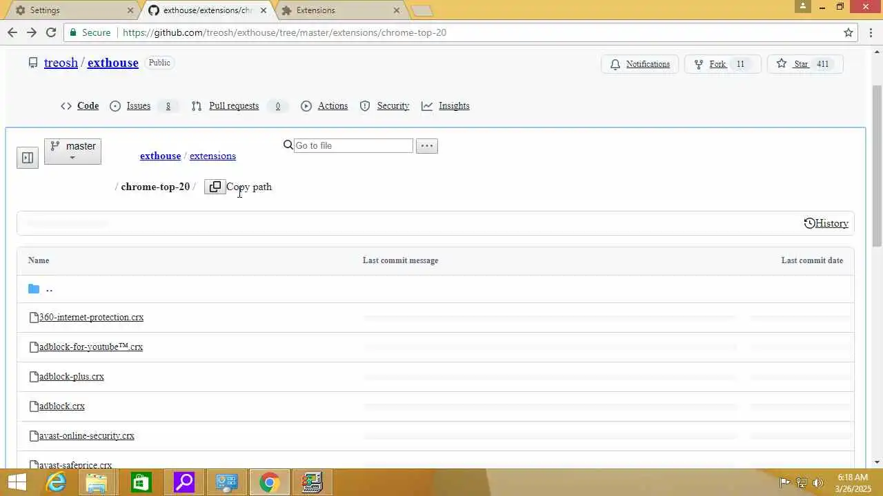Click the Star icon for the repository
The height and width of the screenshot is (496, 883).
click(782, 63)
